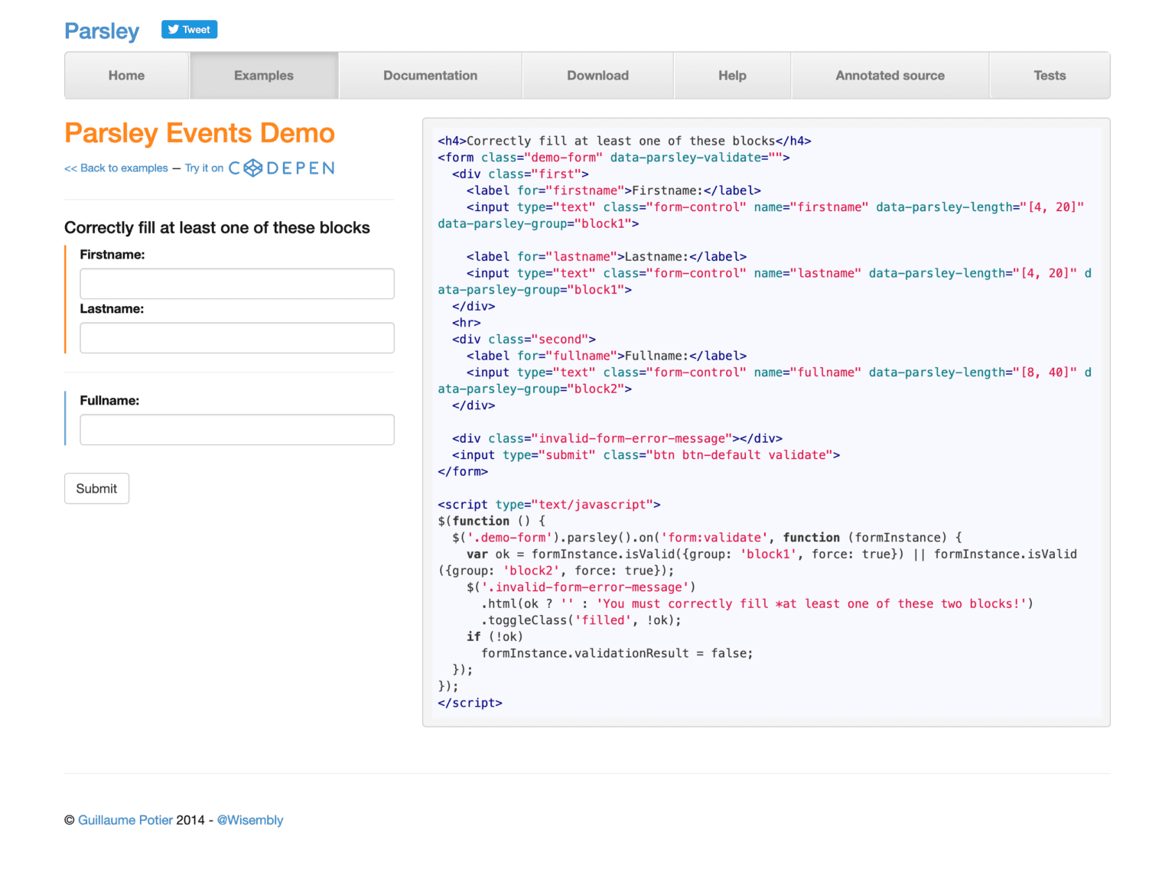Select the Fullname input field
Screen dimensions: 1175x875
237,430
